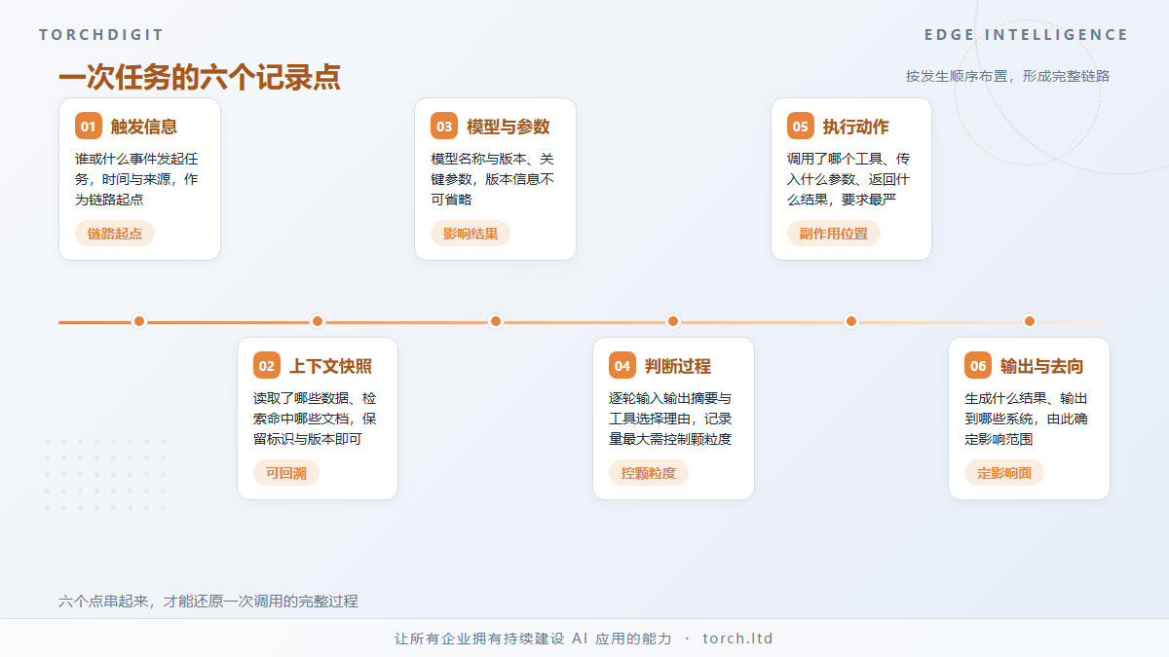Click the 05 number badge
The height and width of the screenshot is (657, 1169).
point(801,127)
